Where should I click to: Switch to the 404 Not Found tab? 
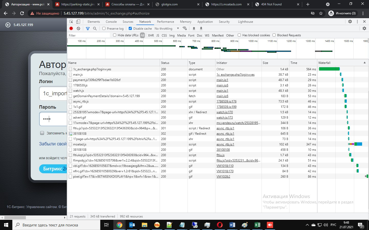pyautogui.click(x=277, y=4)
